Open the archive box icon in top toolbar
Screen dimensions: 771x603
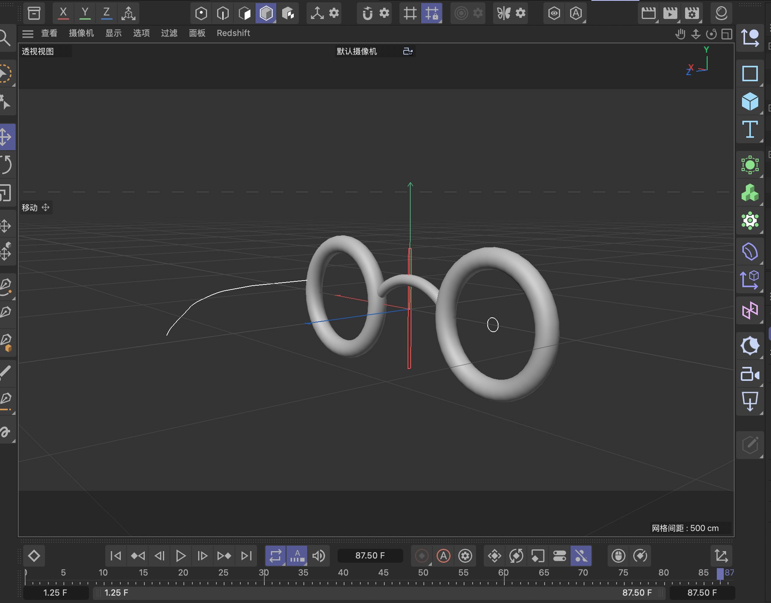click(x=34, y=14)
